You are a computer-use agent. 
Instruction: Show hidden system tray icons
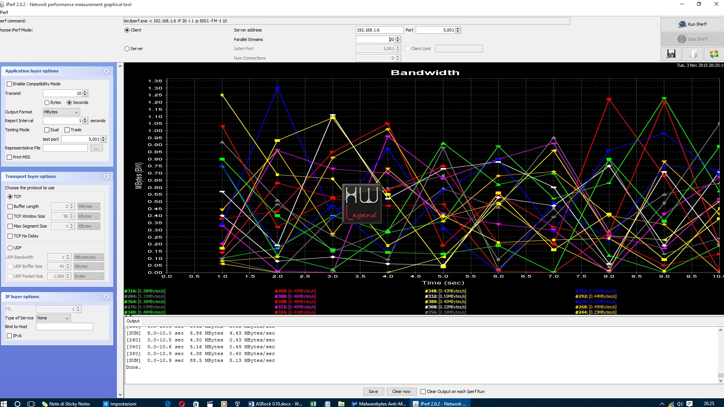click(662, 404)
